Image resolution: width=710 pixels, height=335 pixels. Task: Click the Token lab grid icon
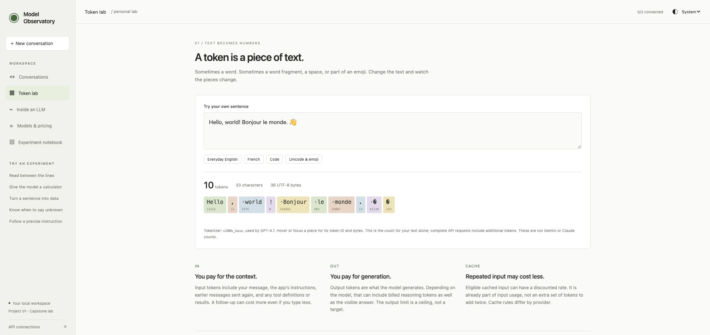[x=12, y=93]
